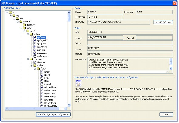This screenshot has height=123, width=179.
Task: Click the interfaces folder icon
Action: click(31, 59)
